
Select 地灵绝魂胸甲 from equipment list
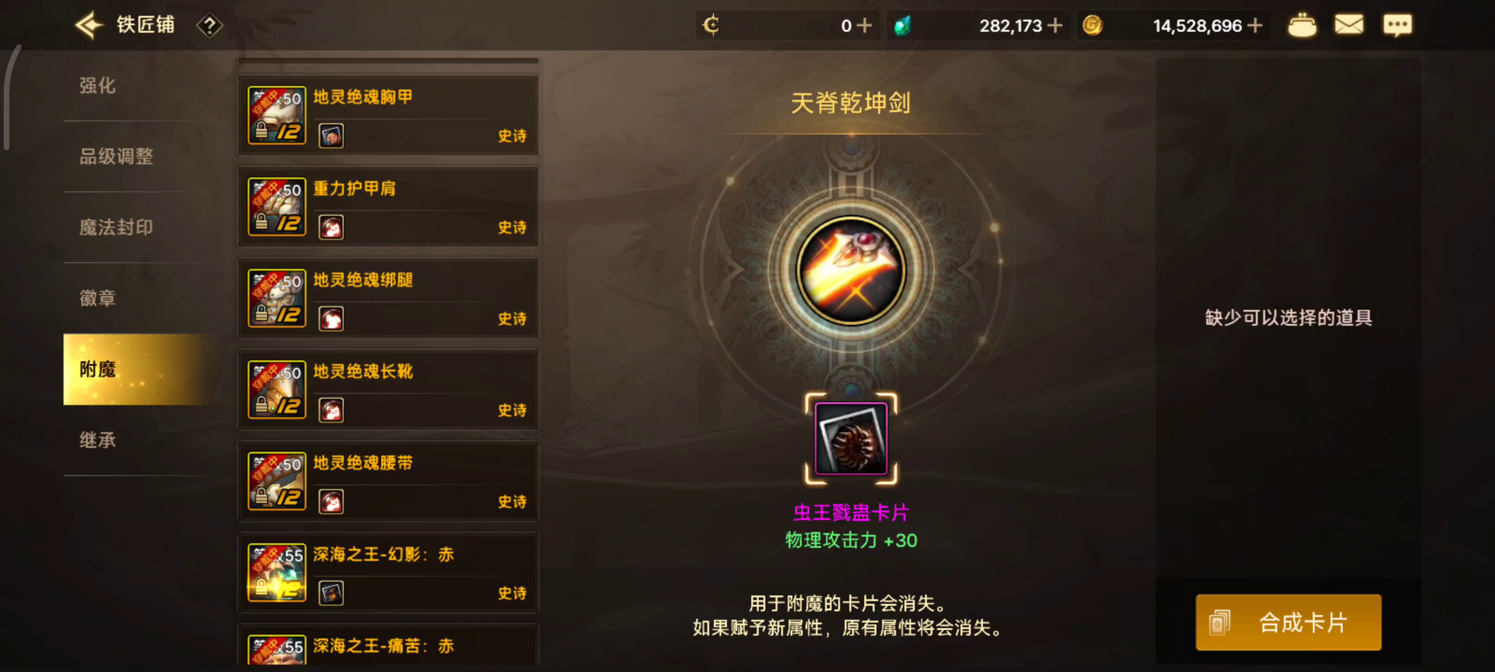[x=388, y=115]
